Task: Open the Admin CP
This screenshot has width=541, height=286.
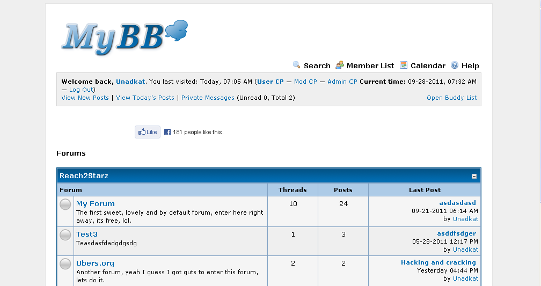Action: (x=342, y=82)
